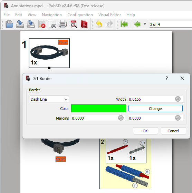Screen dimensions: 192x193
Task: Open the Dash Line border type dropdown
Action: point(49,99)
